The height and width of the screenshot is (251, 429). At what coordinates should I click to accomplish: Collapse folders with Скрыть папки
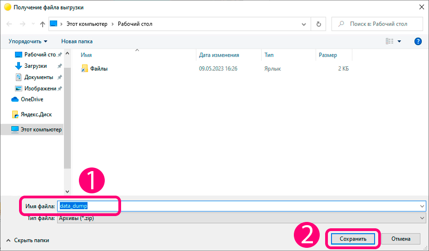tap(28, 240)
